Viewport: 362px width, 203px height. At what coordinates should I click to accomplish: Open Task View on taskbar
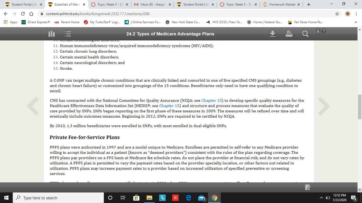coord(123,198)
